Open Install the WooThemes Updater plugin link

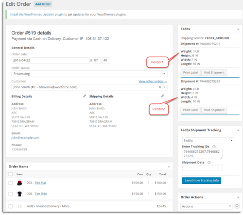pos(36,15)
